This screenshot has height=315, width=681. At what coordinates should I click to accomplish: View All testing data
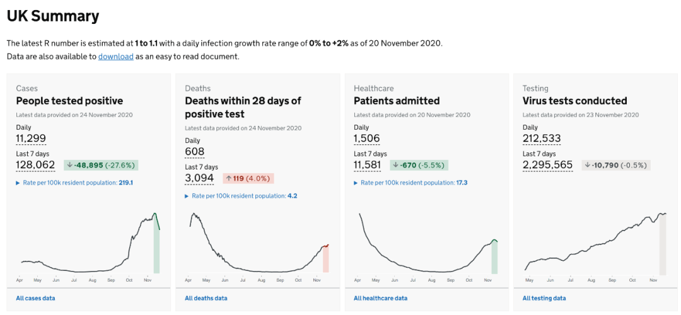(x=544, y=298)
